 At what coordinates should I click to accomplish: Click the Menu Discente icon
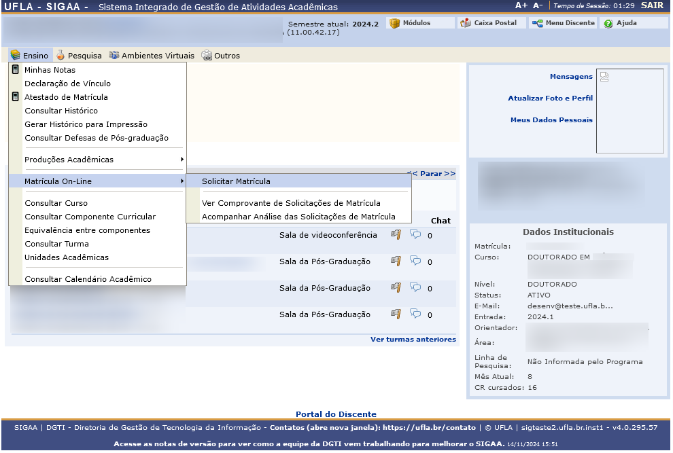coord(536,22)
